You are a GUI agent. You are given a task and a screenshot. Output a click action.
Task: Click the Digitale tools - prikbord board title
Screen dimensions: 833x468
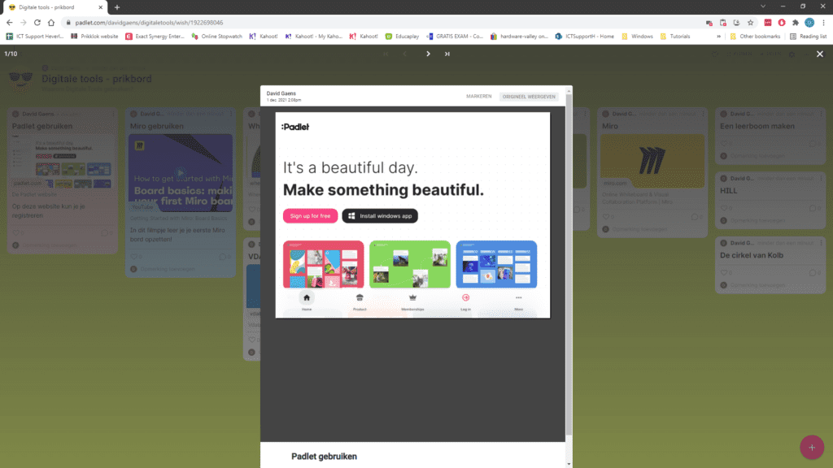click(97, 79)
